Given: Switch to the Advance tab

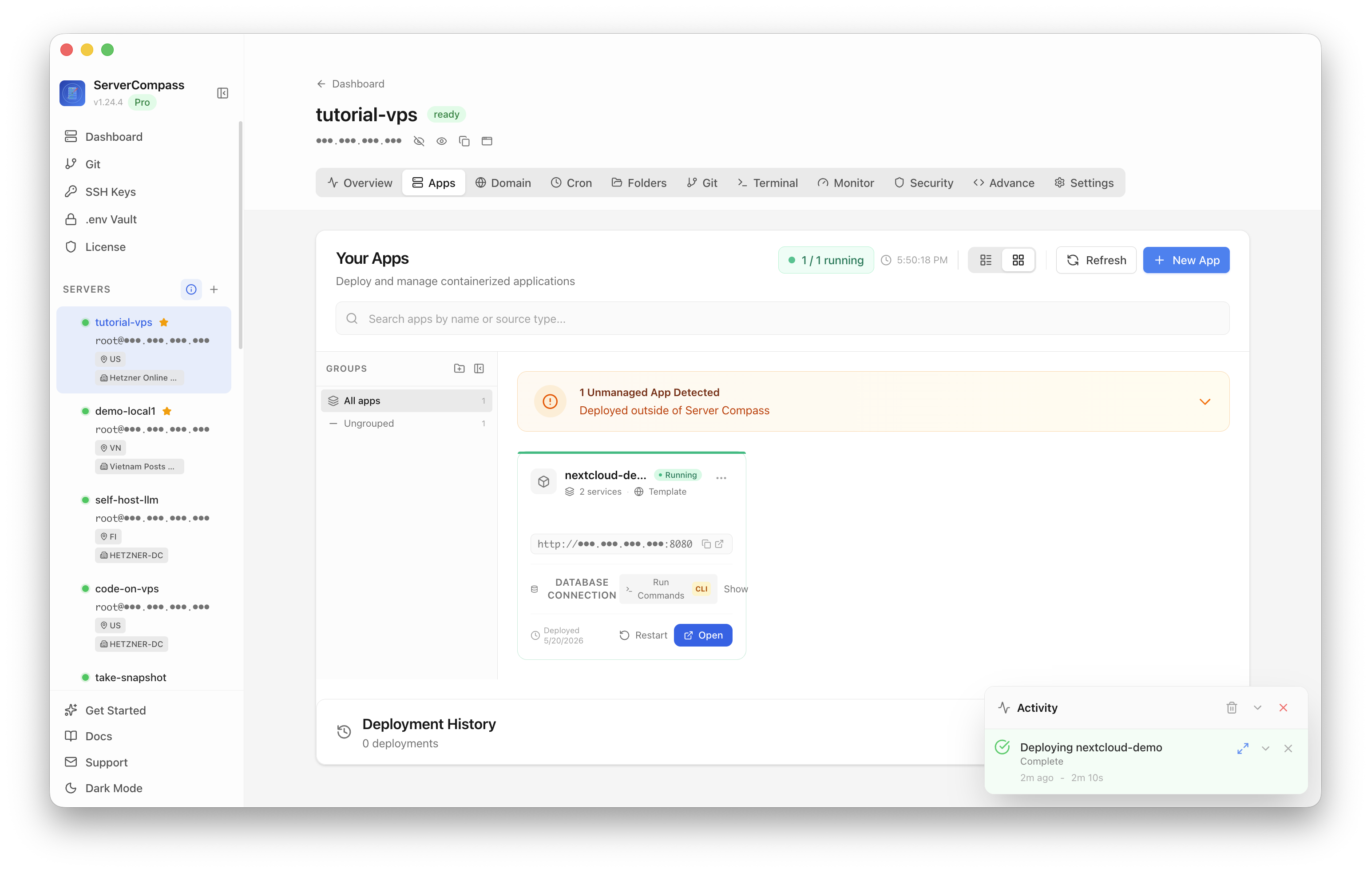Looking at the screenshot, I should click(x=1004, y=183).
